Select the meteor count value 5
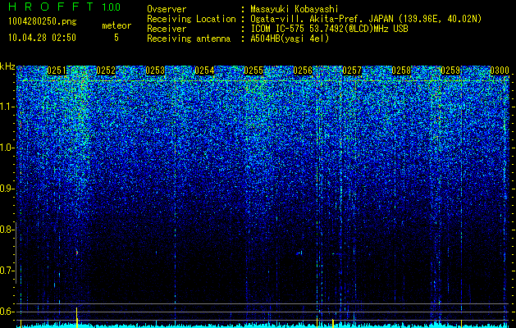The image size is (516, 328). tap(116, 38)
